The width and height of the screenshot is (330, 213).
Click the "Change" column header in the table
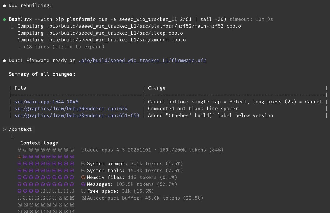[x=157, y=88]
